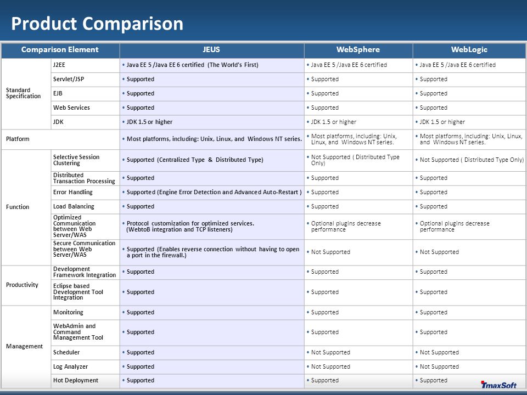527x395 pixels.
Task: Click JEUS cell mentioning The World's First
Action: 212,65
